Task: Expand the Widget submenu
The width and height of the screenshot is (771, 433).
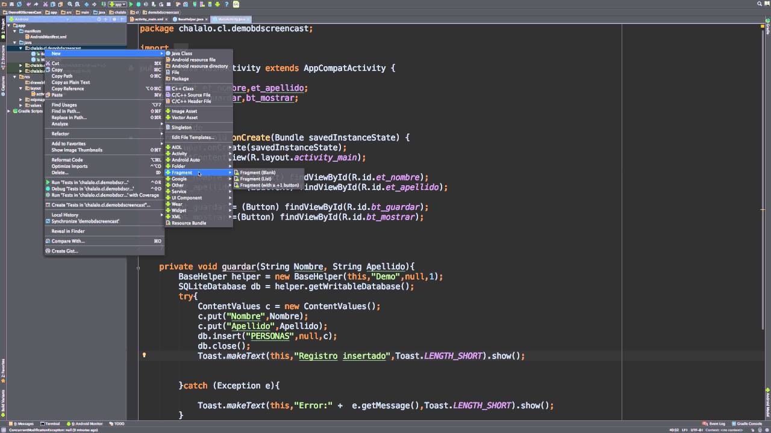Action: click(199, 210)
